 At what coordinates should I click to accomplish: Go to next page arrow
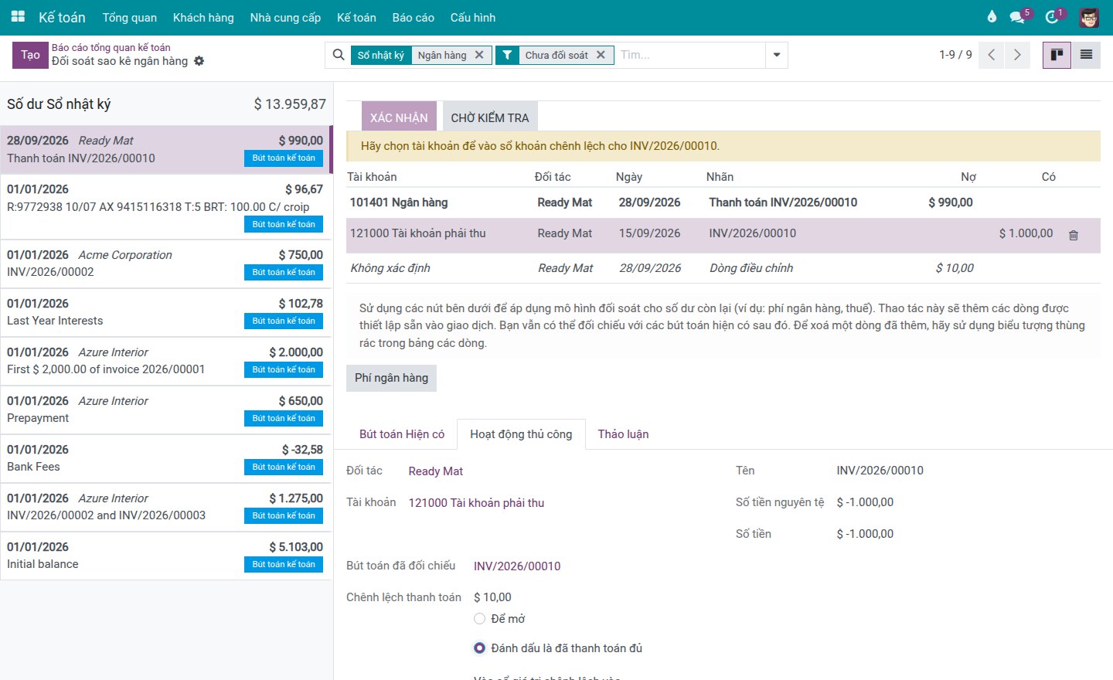point(1017,55)
